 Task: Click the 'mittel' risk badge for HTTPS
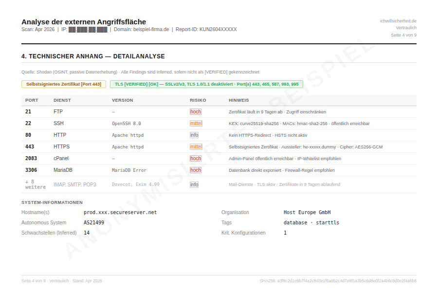pyautogui.click(x=196, y=147)
